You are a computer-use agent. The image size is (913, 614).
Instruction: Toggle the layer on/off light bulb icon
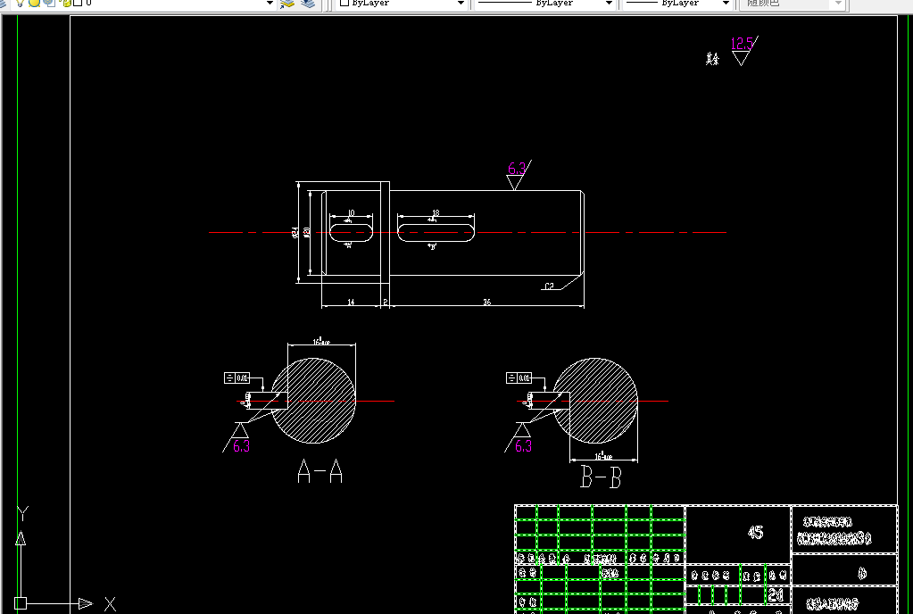point(21,3)
